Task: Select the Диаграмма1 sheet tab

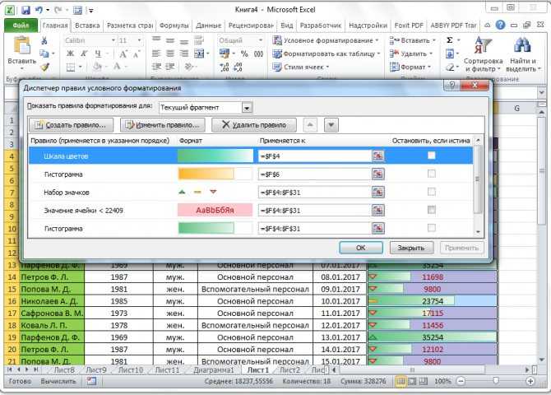Action: coord(214,370)
